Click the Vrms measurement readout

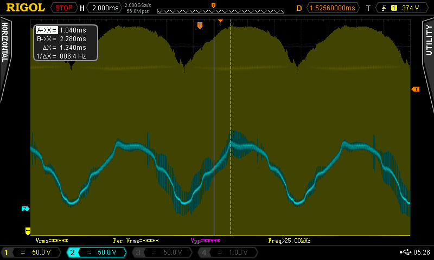point(52,240)
